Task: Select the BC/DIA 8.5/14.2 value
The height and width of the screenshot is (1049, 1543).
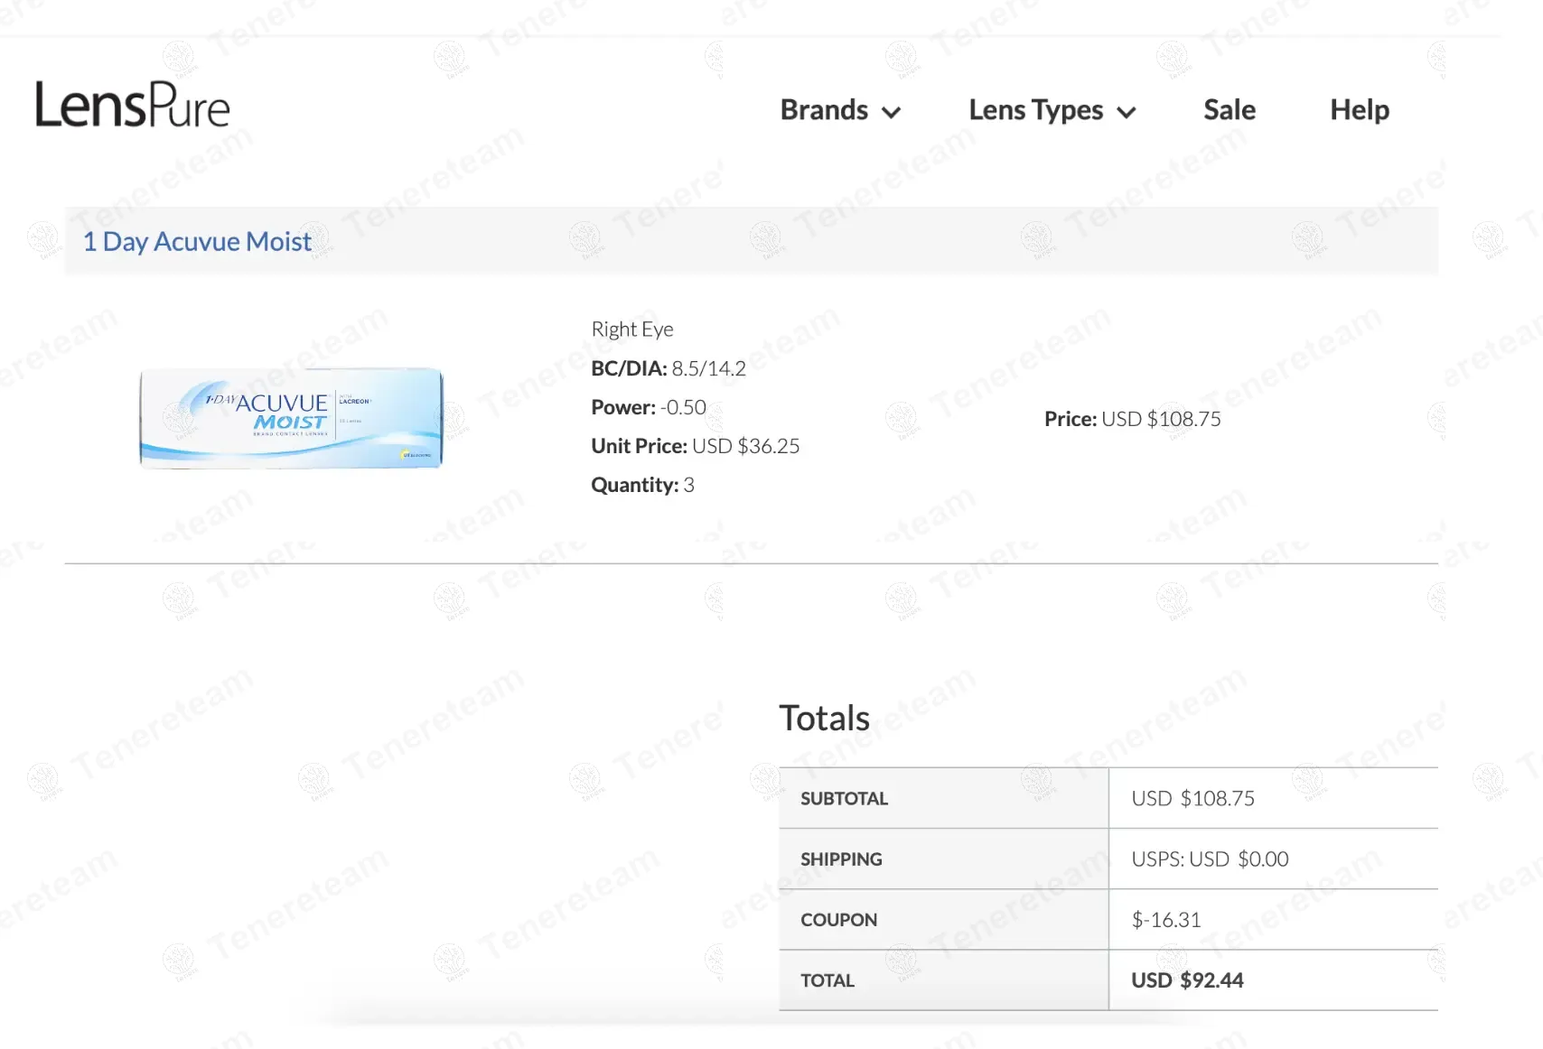Action: (x=708, y=368)
